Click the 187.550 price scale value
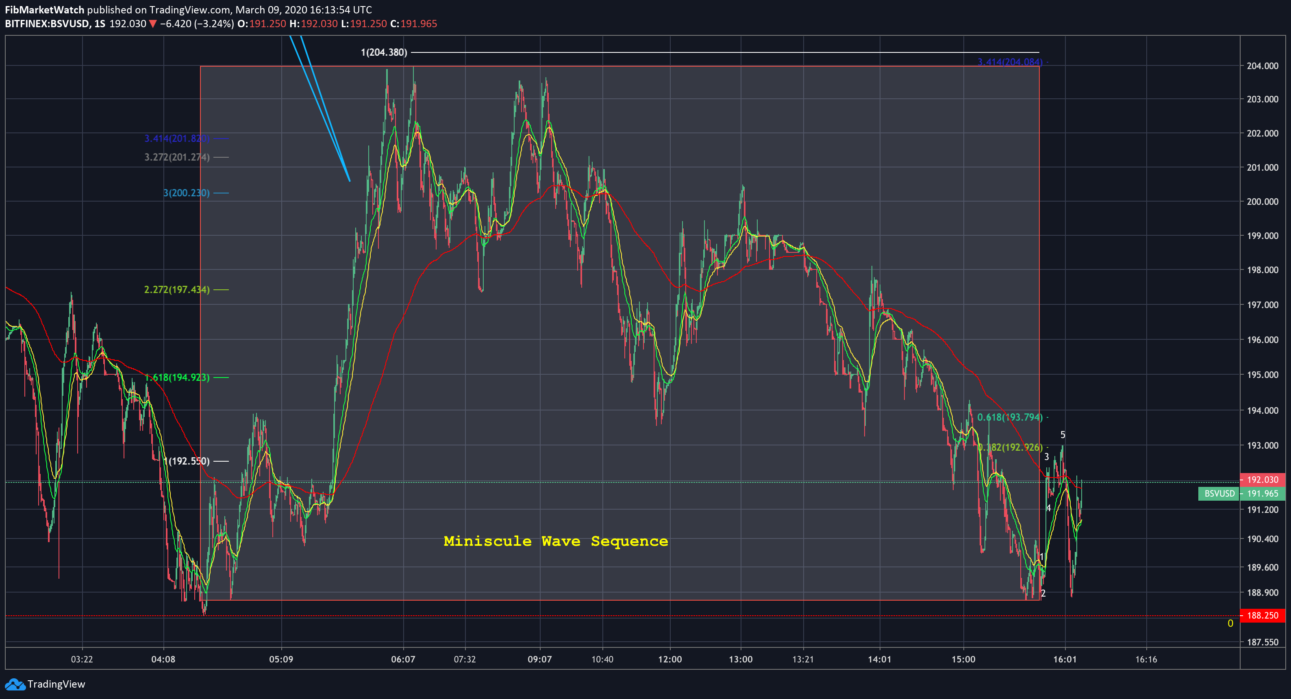 [1263, 642]
